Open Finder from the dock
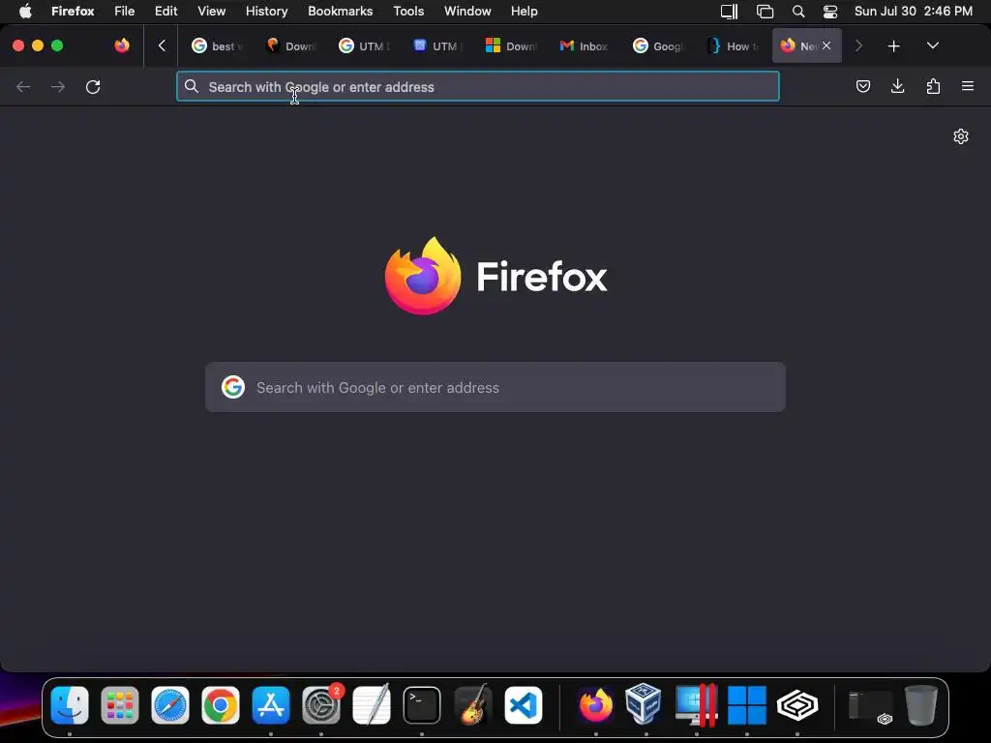991x743 pixels. (70, 705)
